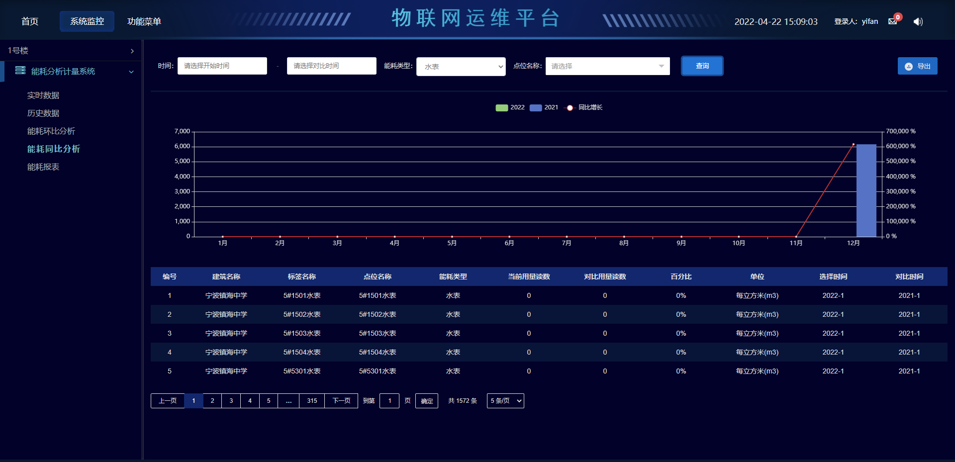Click the 百分比 column header

[681, 277]
